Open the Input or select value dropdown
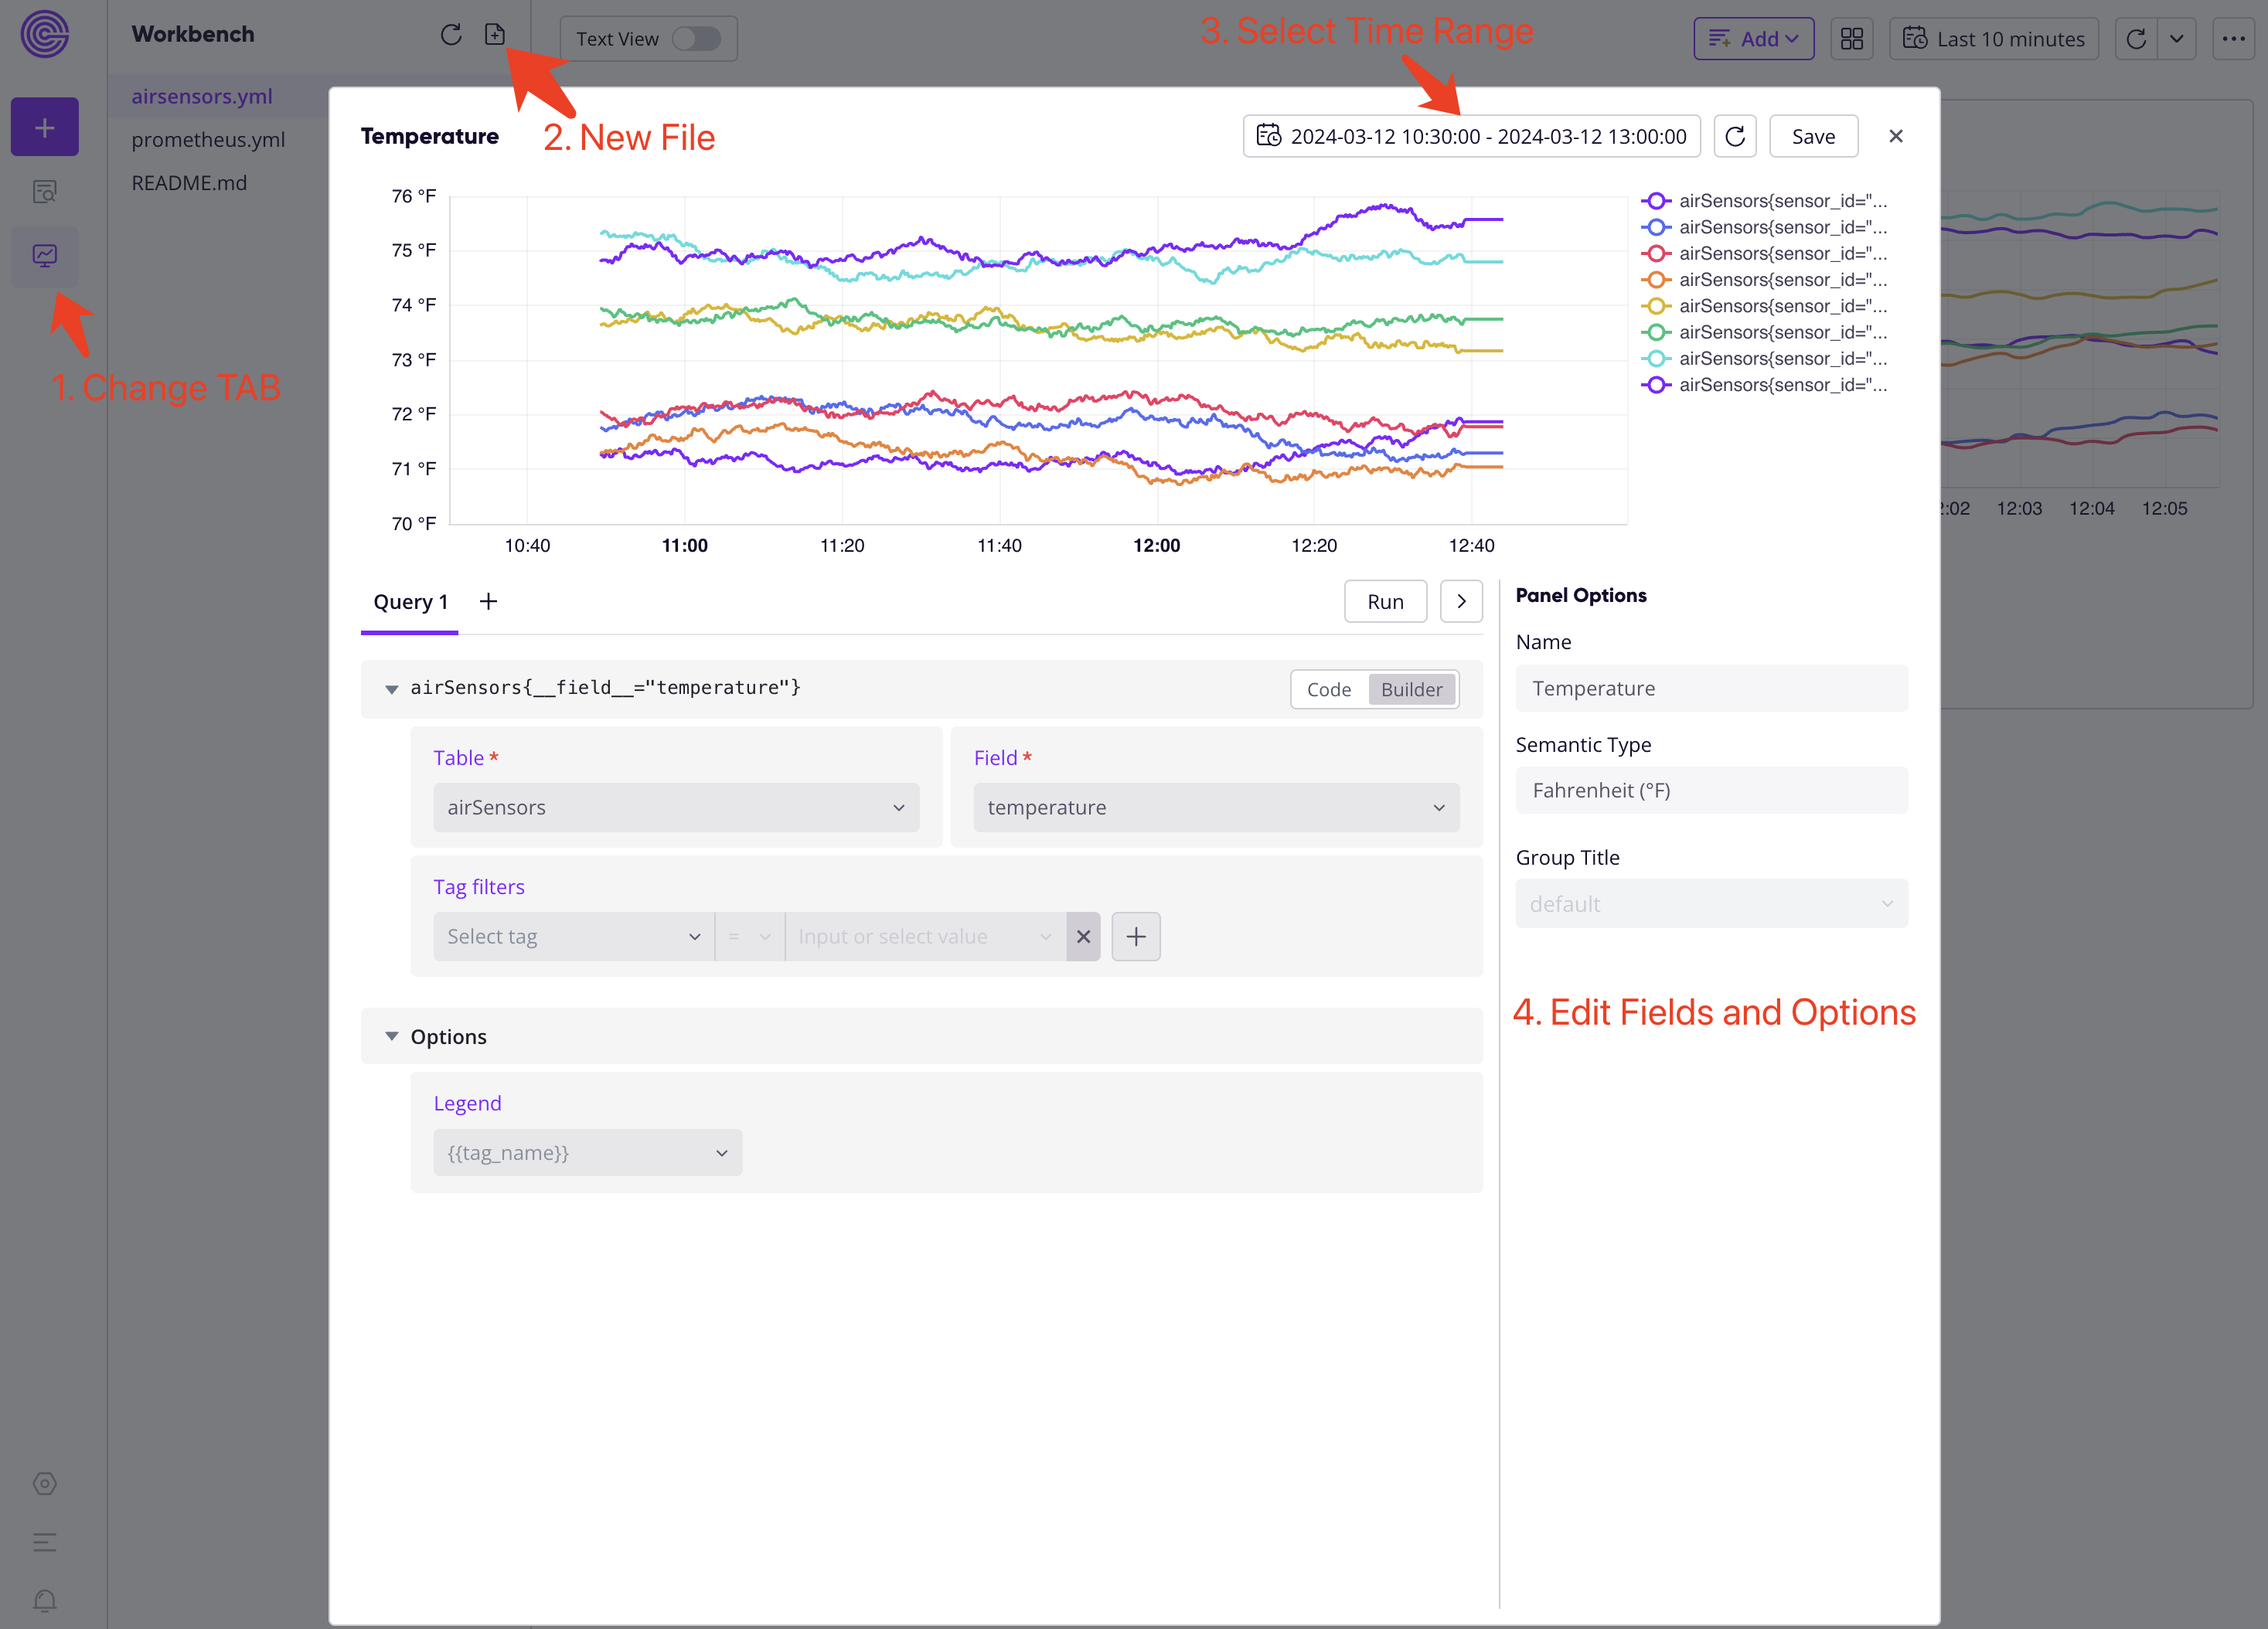The image size is (2268, 1629). click(x=926, y=936)
